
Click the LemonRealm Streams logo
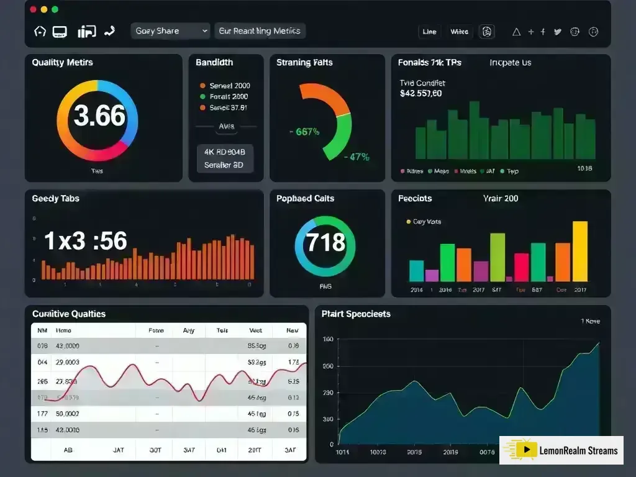(561, 450)
